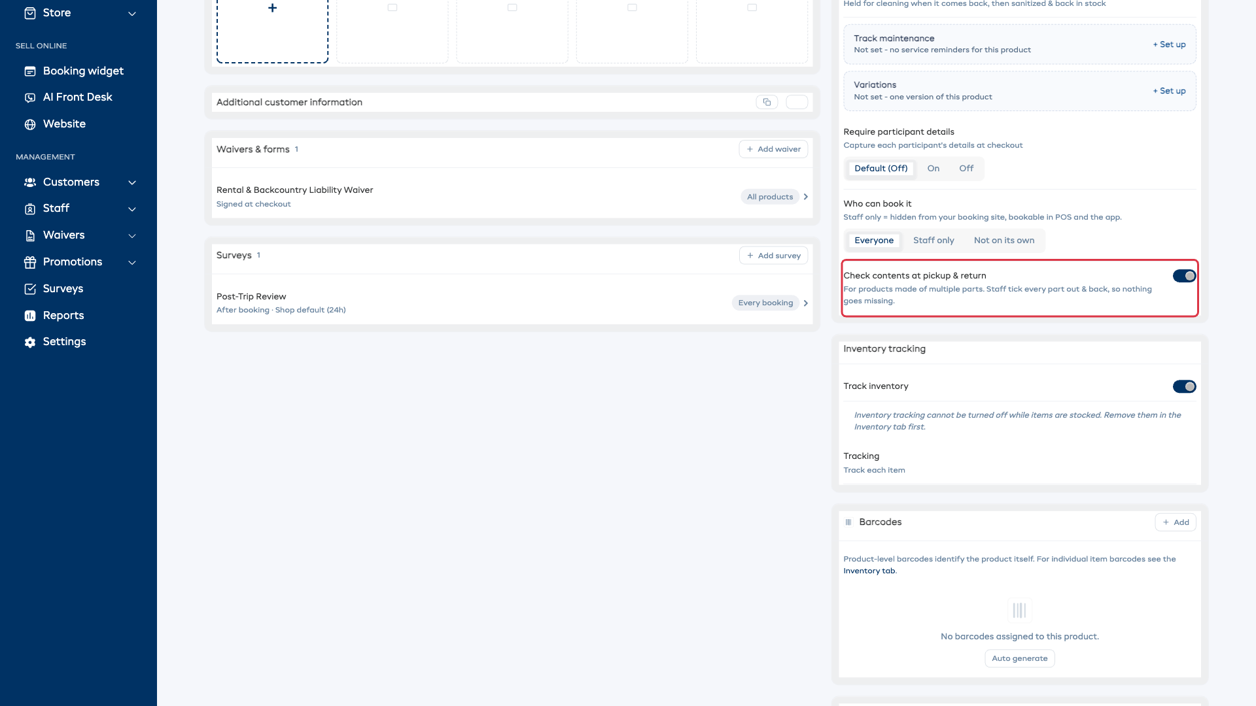1256x706 pixels.
Task: Select Default (Off) for participant details
Action: coord(881,169)
